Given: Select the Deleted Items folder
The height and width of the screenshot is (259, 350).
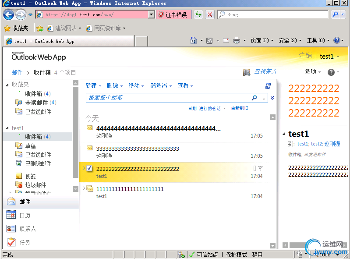Looking at the screenshot, I should pos(38,163).
